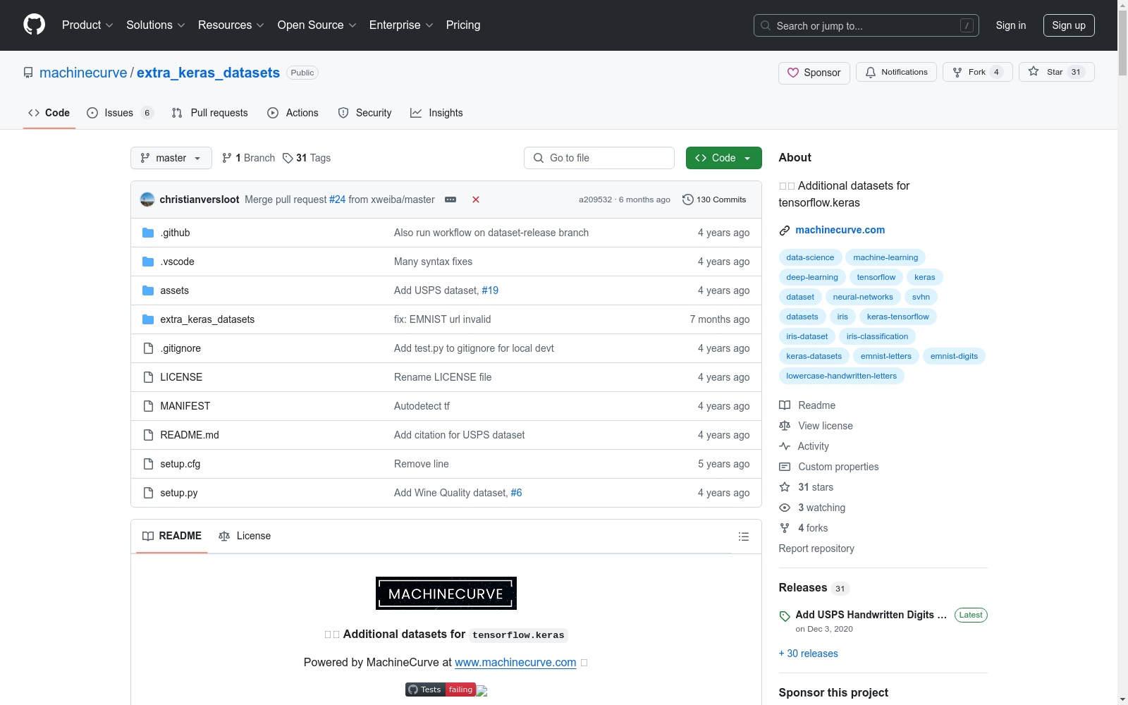Select the License tab

245,536
